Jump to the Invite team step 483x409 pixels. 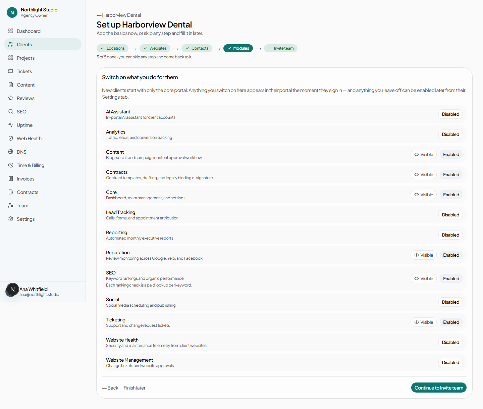(281, 48)
